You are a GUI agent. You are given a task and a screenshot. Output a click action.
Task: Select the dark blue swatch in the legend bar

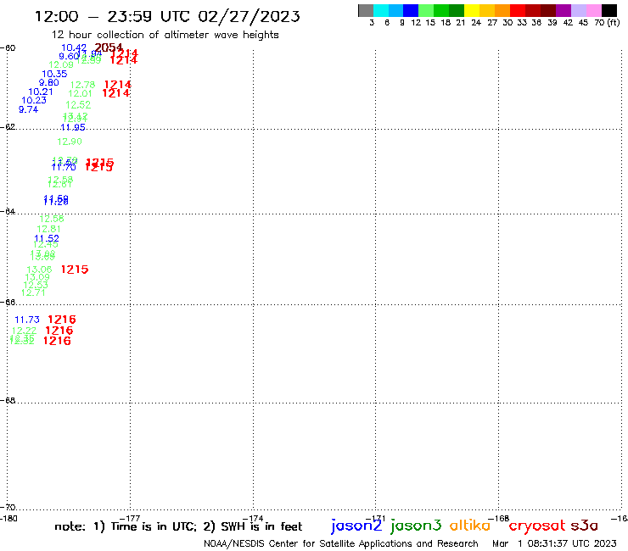(x=411, y=10)
